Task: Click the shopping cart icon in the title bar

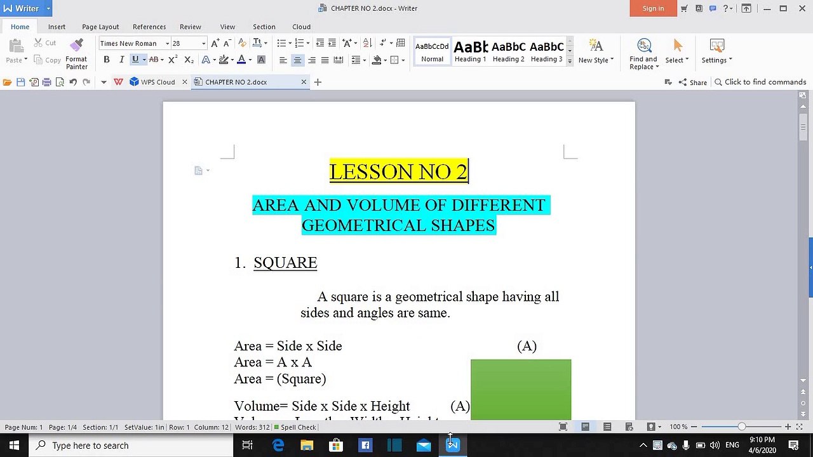Action: [x=684, y=8]
